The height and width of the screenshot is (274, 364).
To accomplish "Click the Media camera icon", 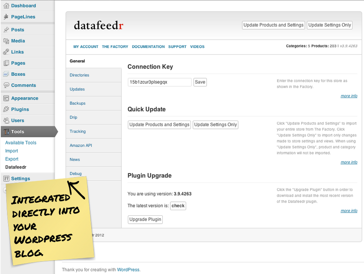I will 6,41.
